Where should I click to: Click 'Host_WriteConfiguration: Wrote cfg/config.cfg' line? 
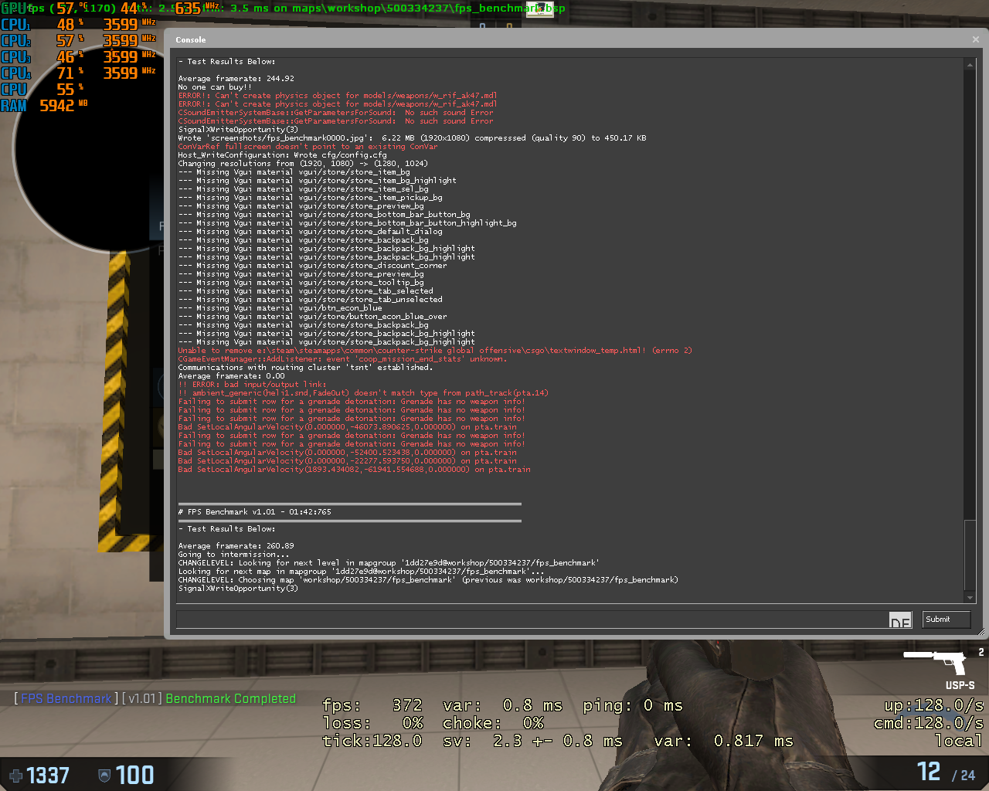[x=282, y=155]
